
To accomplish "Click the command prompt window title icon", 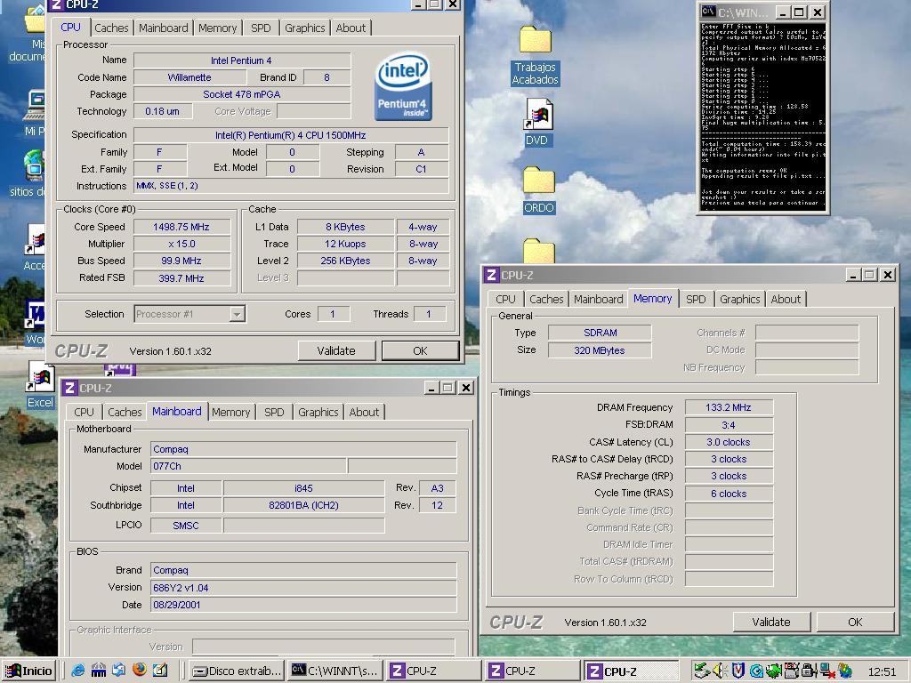I will pyautogui.click(x=707, y=11).
